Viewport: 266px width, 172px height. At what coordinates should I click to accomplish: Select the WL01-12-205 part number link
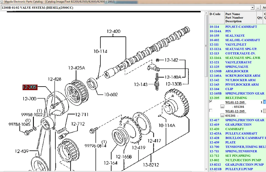point(236,102)
